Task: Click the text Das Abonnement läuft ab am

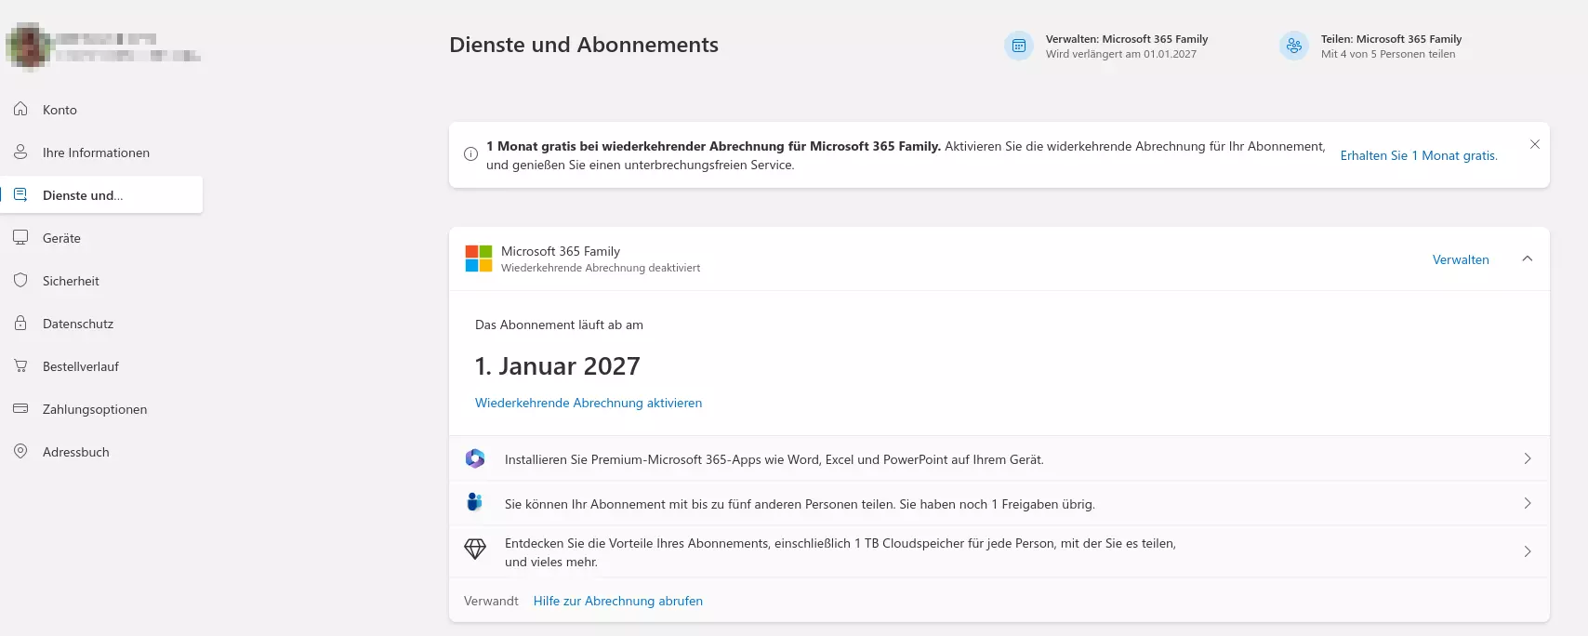Action: click(559, 325)
